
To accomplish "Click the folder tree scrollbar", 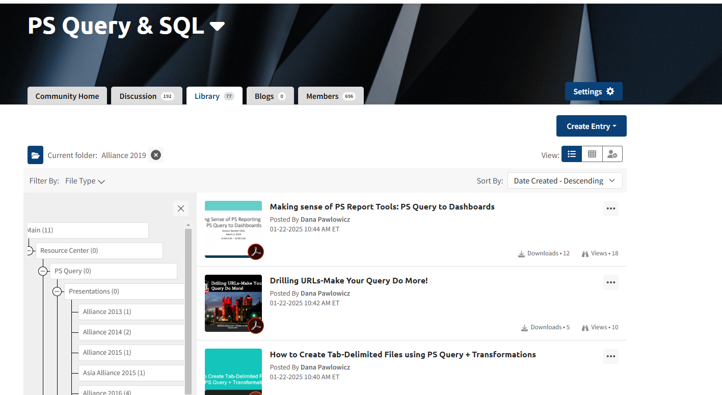I will [188, 311].
